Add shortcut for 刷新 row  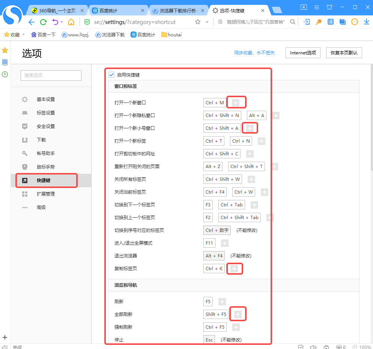pyautogui.click(x=222, y=302)
